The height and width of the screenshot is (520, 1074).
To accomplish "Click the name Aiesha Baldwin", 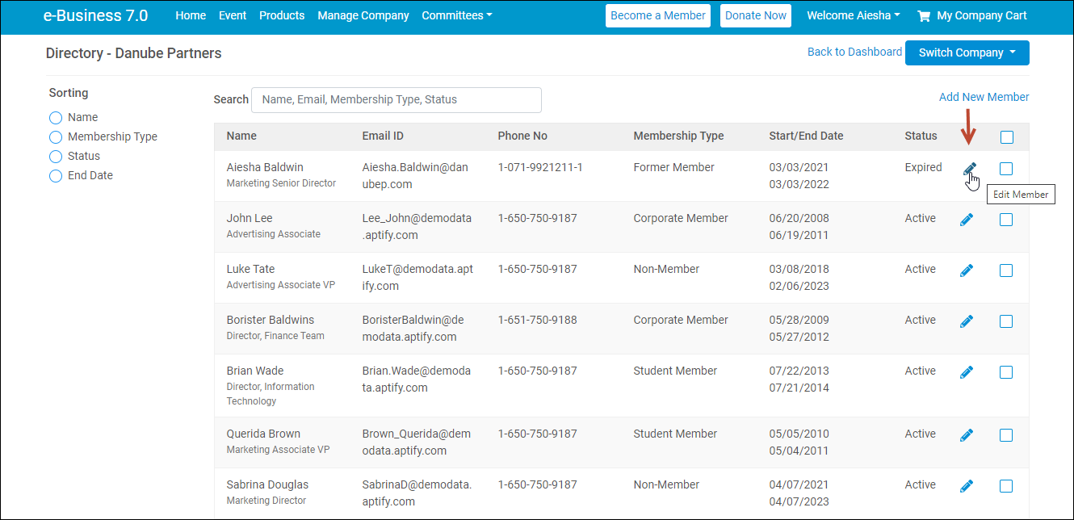I will pos(265,167).
